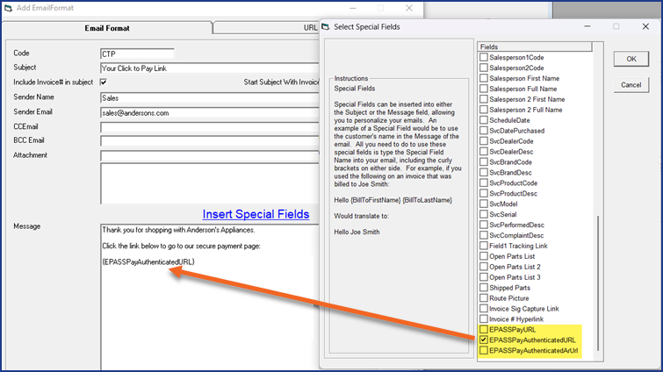Screen dimensions: 663x372
Task: Select SvcDealerDesc checkbox
Action: pos(484,151)
